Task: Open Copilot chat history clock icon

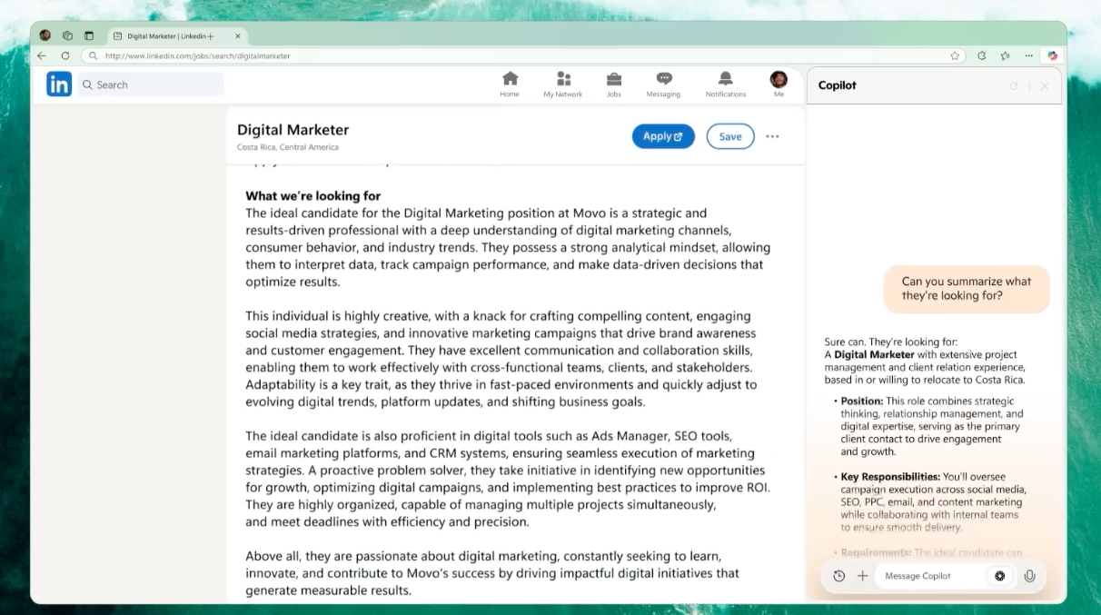Action: pyautogui.click(x=838, y=576)
